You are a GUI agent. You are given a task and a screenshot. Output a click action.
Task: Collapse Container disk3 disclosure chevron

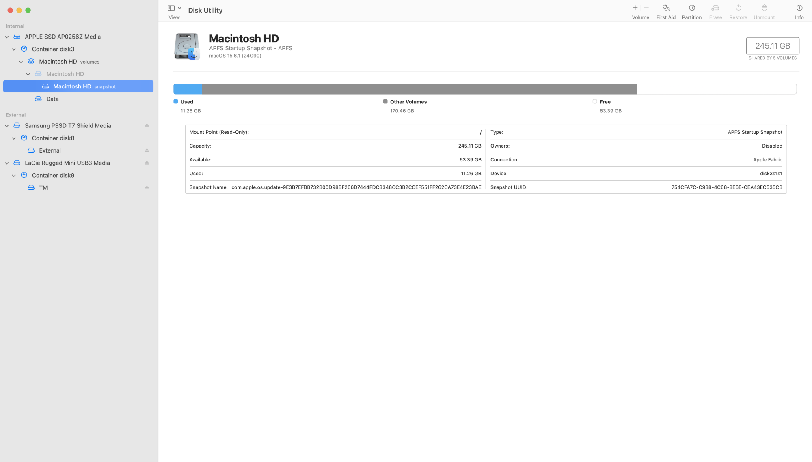pyautogui.click(x=14, y=49)
